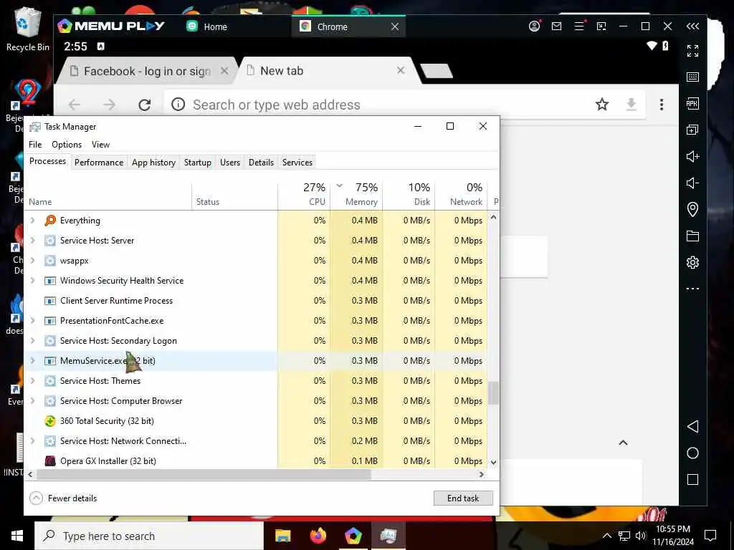Open MEmu shared folder icon
This screenshot has width=734, height=550.
click(692, 236)
